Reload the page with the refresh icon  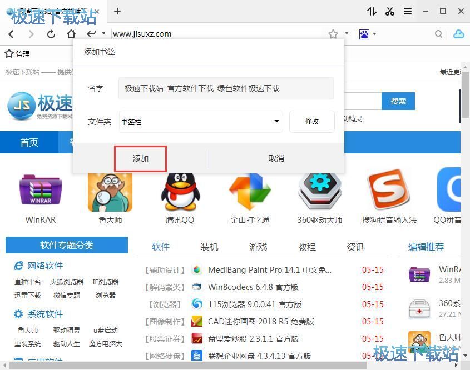(x=51, y=34)
